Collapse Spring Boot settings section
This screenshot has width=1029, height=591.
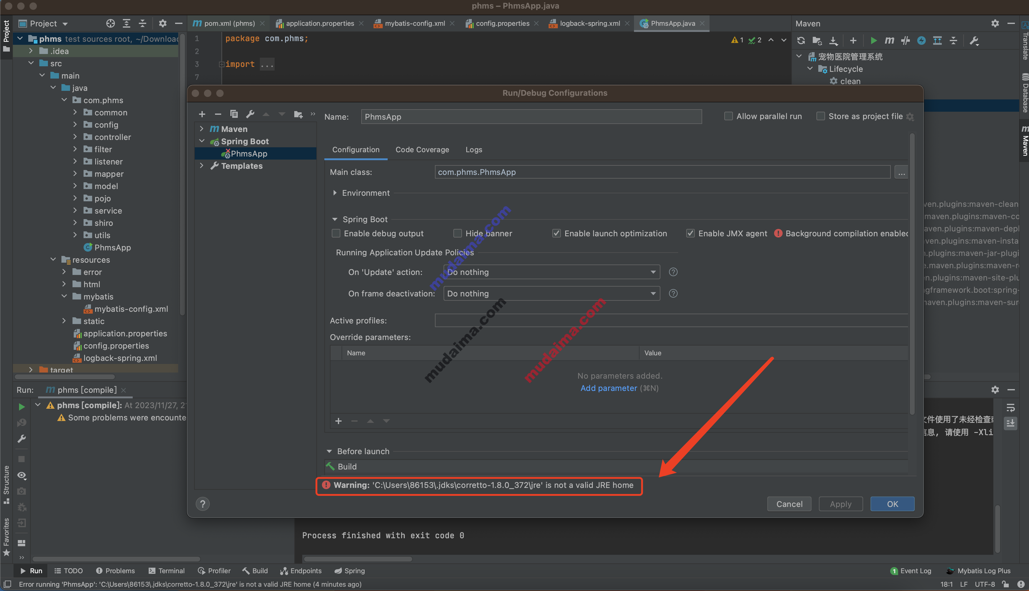pos(335,219)
